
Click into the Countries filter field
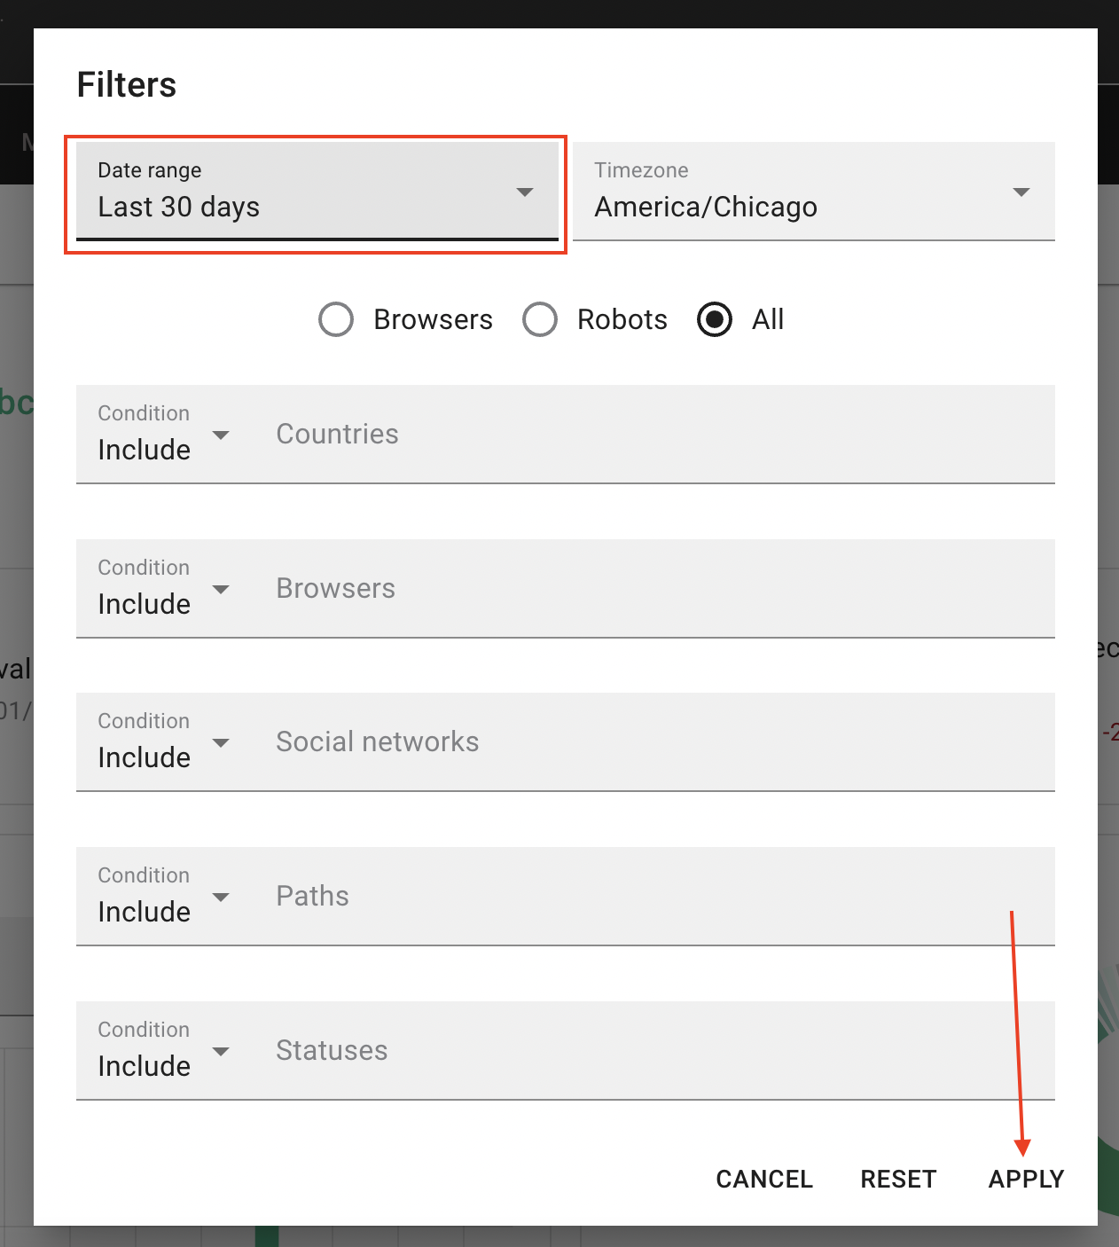pyautogui.click(x=656, y=435)
